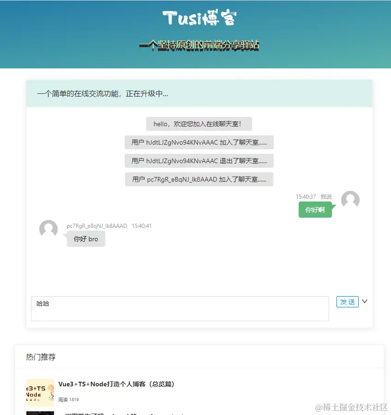This screenshot has width=391, height=415.
Task: Click the 你好 bro message bubble
Action: click(x=86, y=239)
